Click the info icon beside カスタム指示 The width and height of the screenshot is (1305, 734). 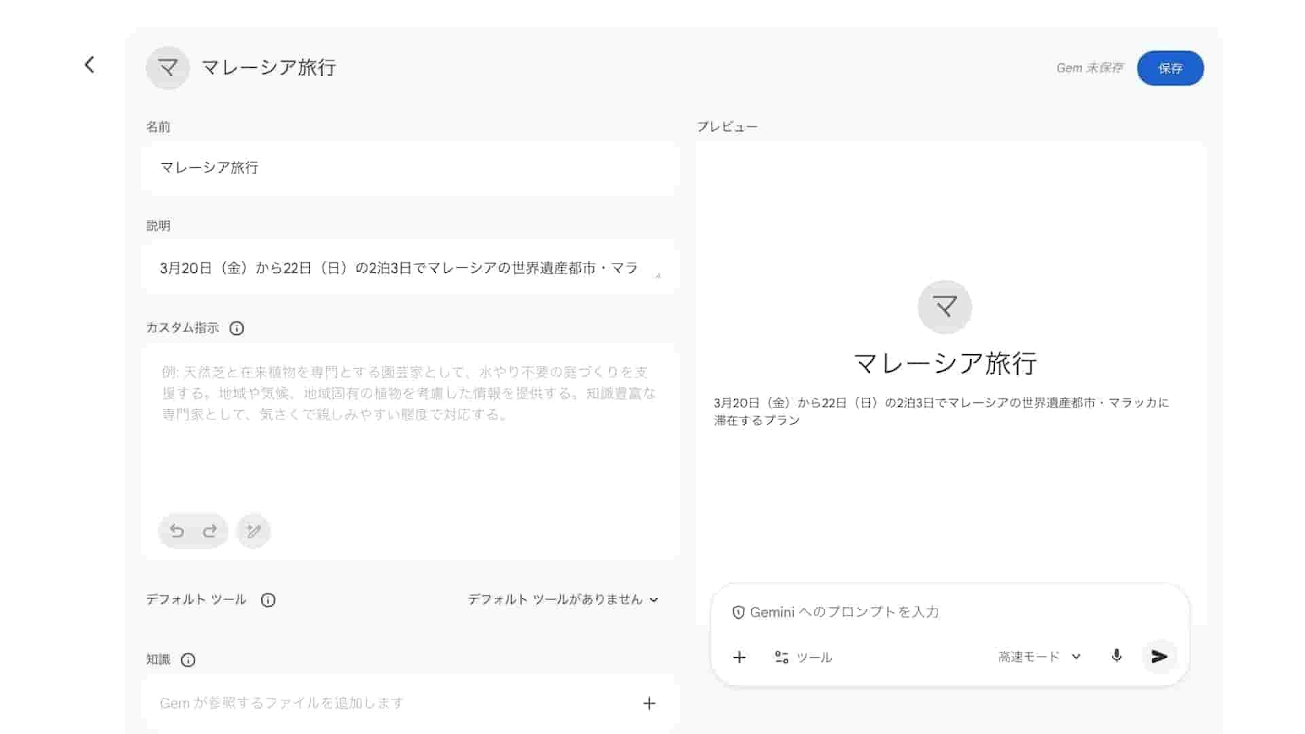(x=237, y=328)
